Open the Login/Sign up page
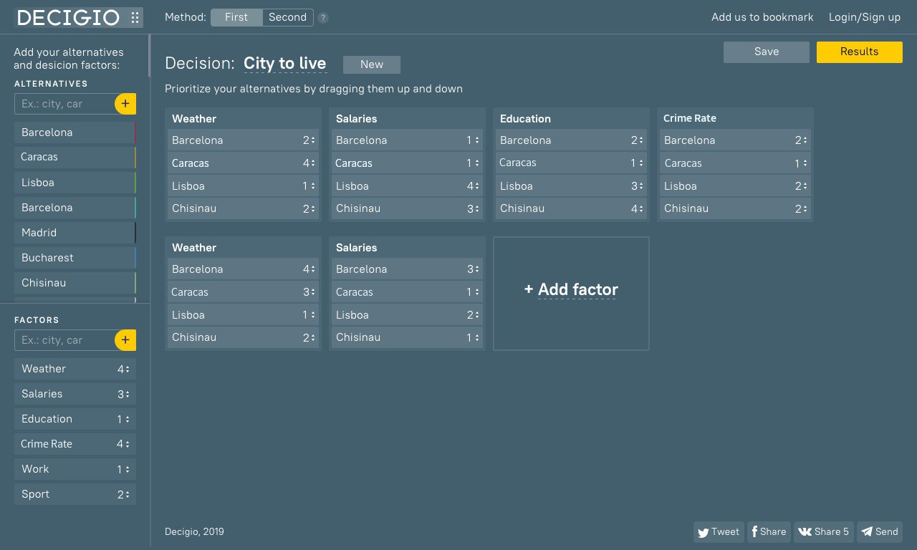The height and width of the screenshot is (550, 917). pyautogui.click(x=864, y=17)
